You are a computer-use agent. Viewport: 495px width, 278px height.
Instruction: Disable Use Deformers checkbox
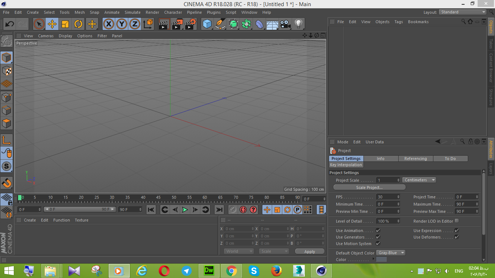pos(457,237)
